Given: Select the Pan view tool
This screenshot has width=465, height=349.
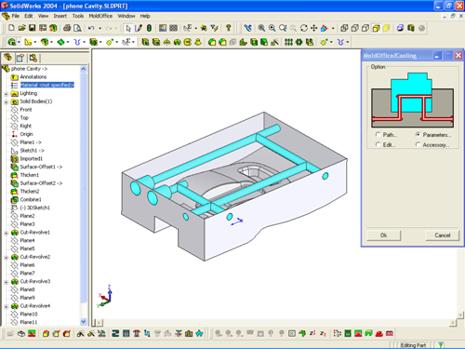Looking at the screenshot, I should [x=313, y=28].
